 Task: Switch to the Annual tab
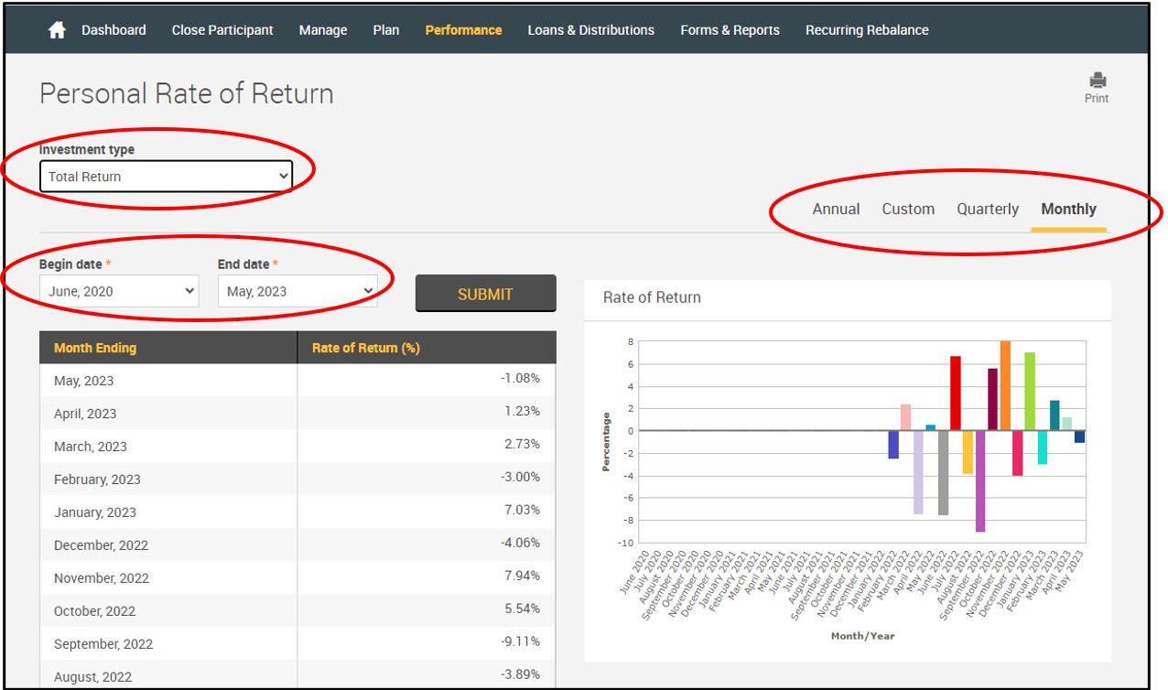coord(836,209)
